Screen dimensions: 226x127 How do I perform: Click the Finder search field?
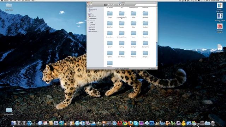(146, 5)
